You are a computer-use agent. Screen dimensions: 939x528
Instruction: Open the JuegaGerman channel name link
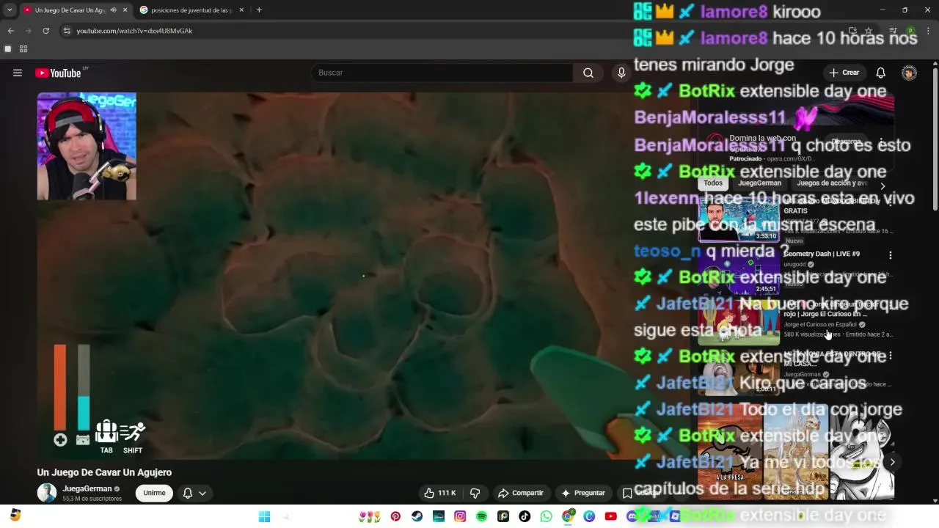87,488
